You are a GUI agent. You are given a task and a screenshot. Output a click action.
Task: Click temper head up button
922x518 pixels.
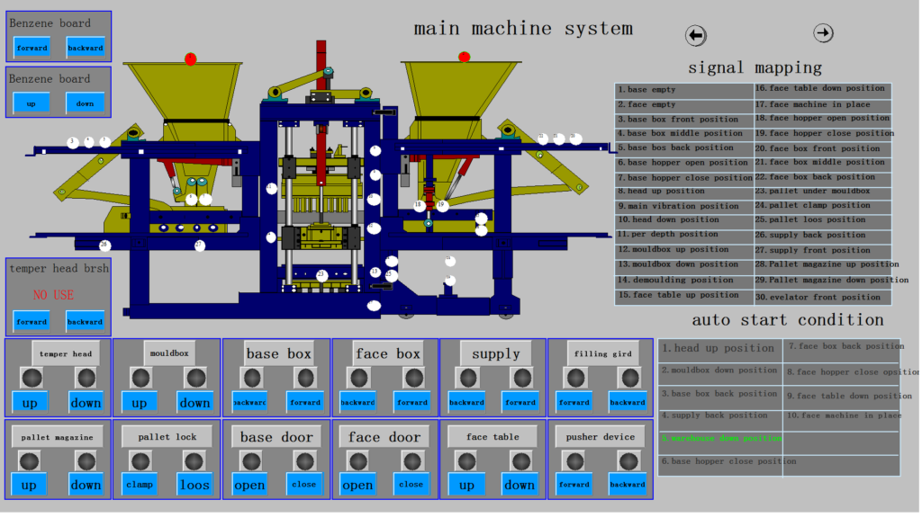click(x=30, y=403)
